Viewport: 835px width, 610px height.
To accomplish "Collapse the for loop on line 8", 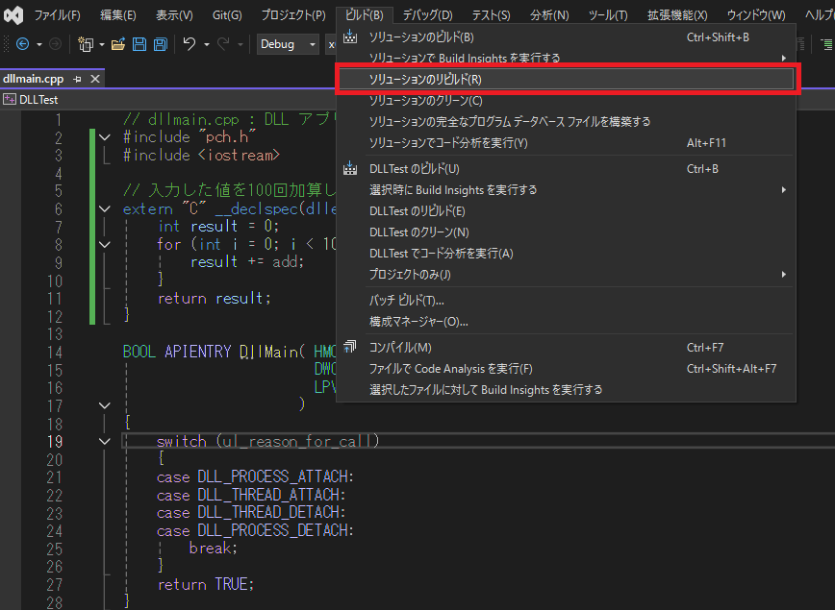I will point(105,244).
